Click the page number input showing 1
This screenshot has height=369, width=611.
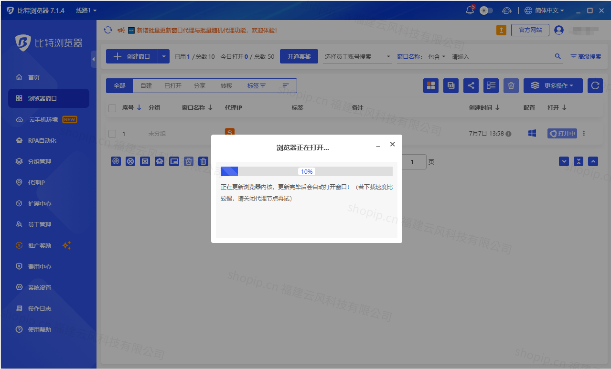(414, 162)
